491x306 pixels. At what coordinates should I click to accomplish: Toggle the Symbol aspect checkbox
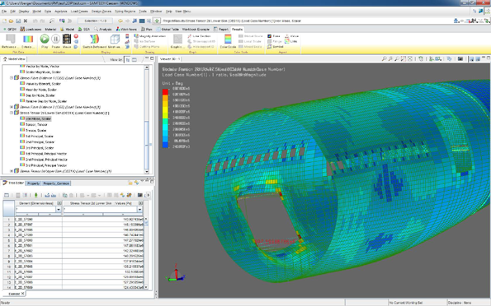tap(269, 47)
